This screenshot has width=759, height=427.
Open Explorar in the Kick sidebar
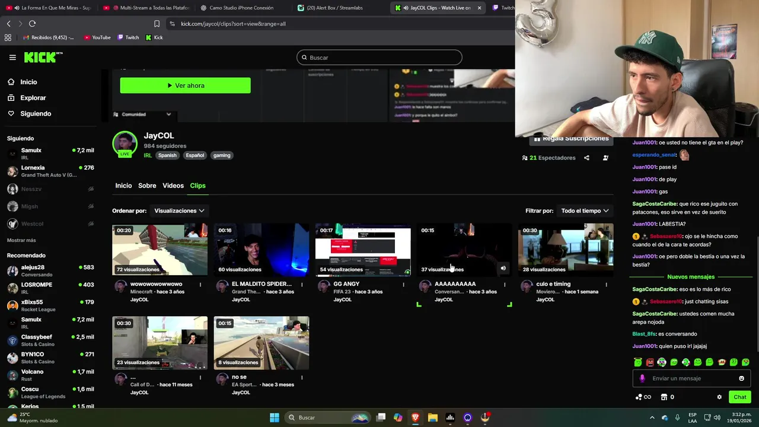[x=33, y=98]
